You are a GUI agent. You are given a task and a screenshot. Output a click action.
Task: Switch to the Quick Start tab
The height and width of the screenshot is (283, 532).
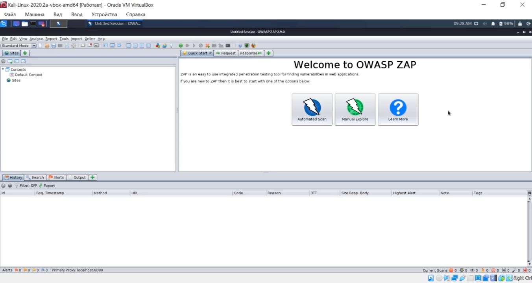click(197, 53)
